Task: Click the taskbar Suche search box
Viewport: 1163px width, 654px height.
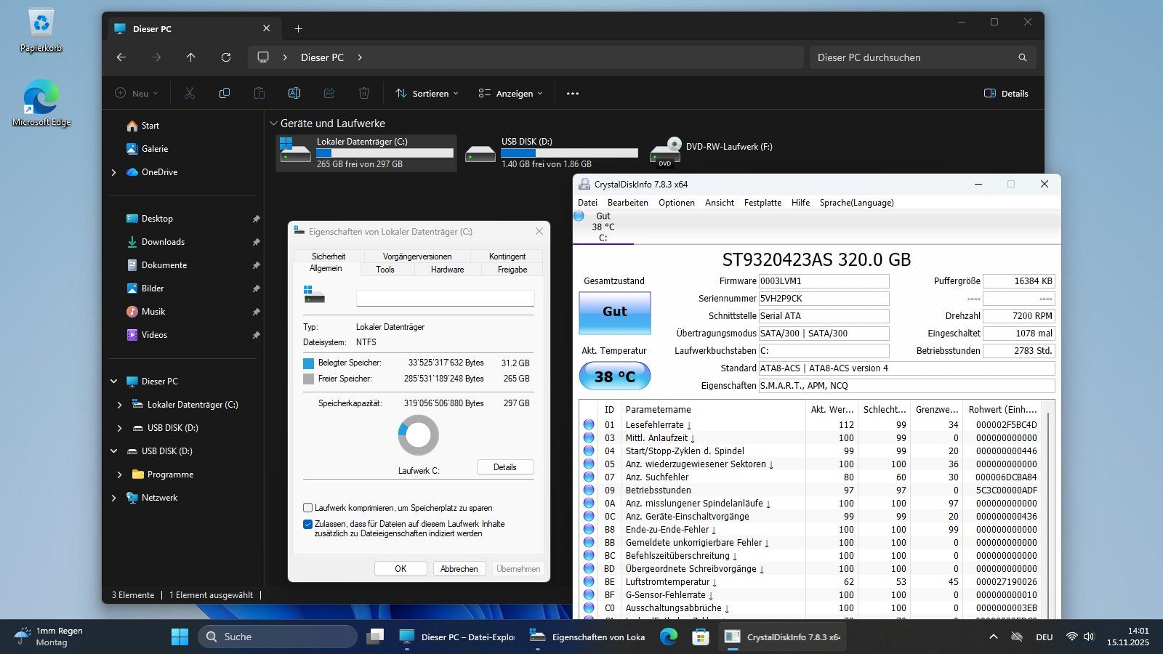Action: coord(278,637)
